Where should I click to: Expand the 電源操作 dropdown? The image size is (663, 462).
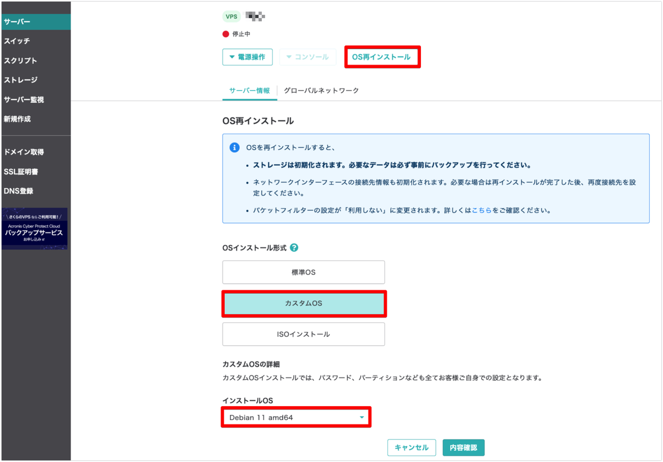coord(247,57)
